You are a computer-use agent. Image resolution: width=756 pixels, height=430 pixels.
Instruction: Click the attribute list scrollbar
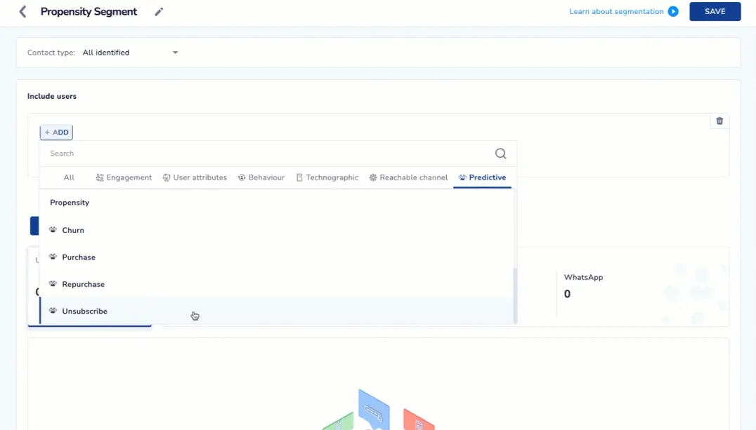[x=515, y=295]
